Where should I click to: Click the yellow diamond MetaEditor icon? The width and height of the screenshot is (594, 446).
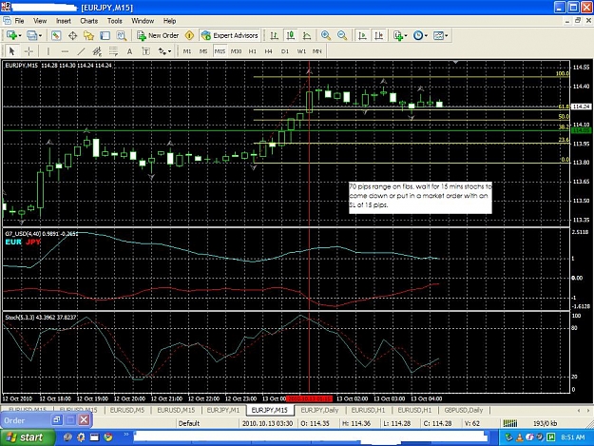point(189,35)
